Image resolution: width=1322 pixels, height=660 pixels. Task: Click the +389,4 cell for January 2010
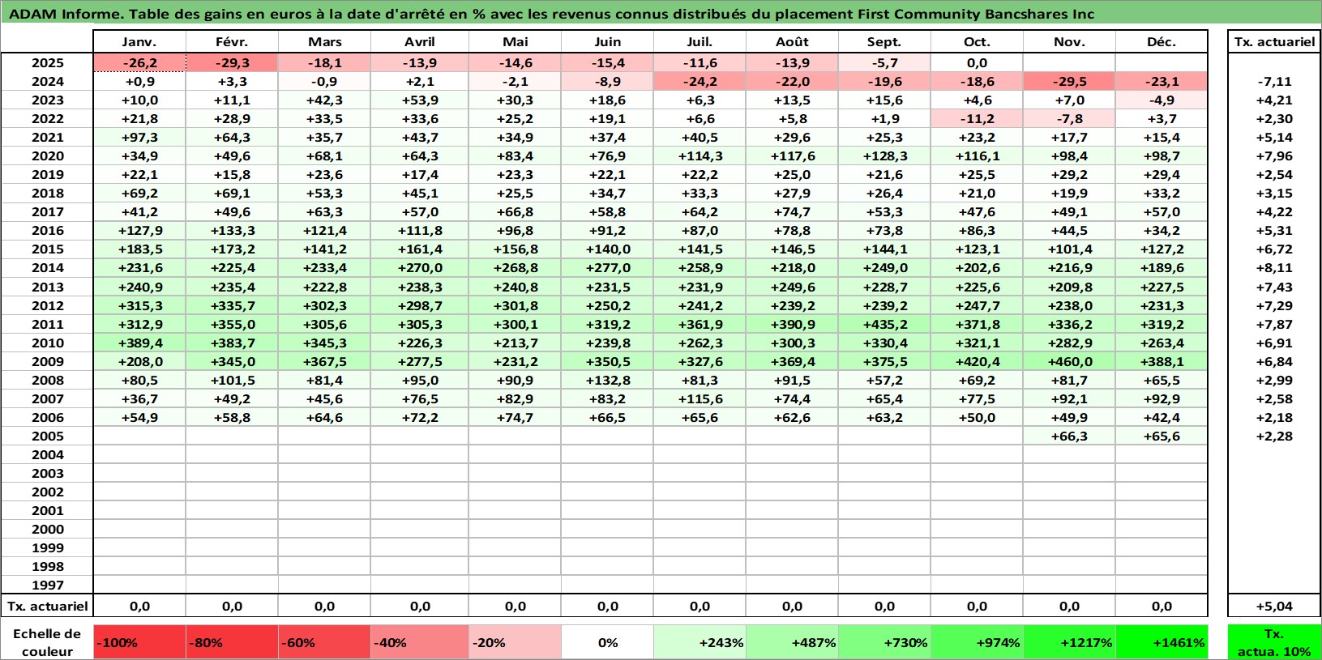click(x=139, y=343)
